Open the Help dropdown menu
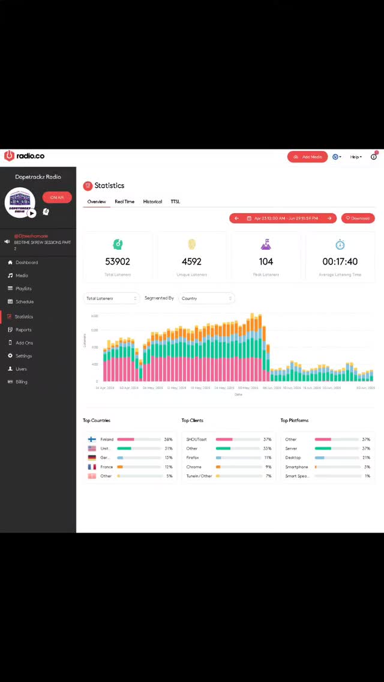The width and height of the screenshot is (384, 682). pyautogui.click(x=356, y=157)
